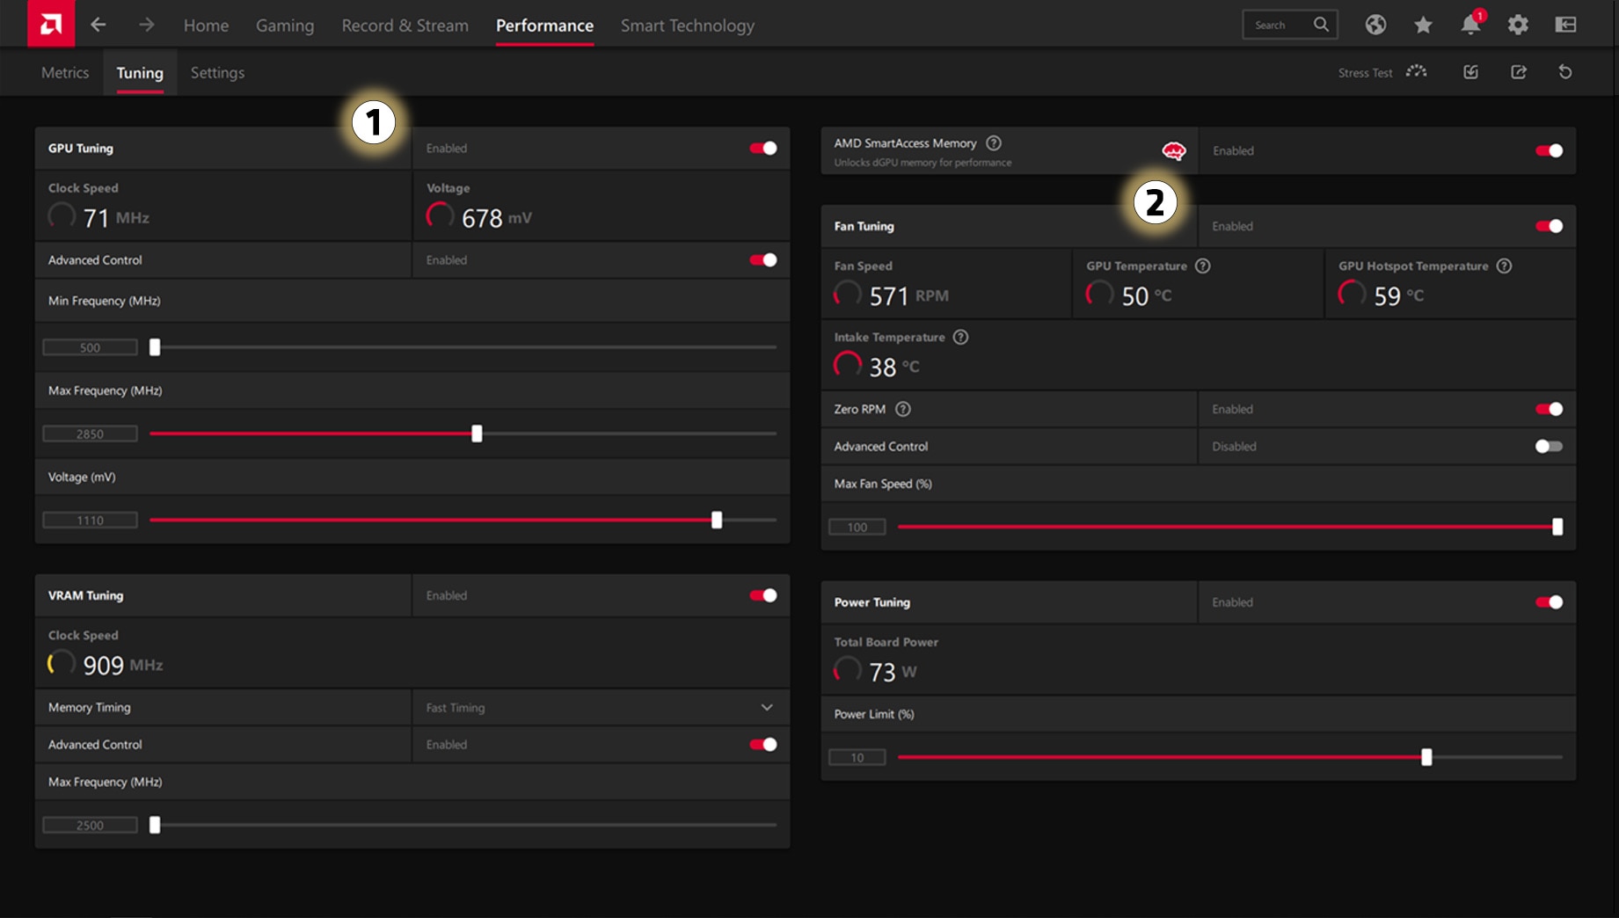Show help for Zero RPM
Screen dimensions: 1619x918
(902, 409)
